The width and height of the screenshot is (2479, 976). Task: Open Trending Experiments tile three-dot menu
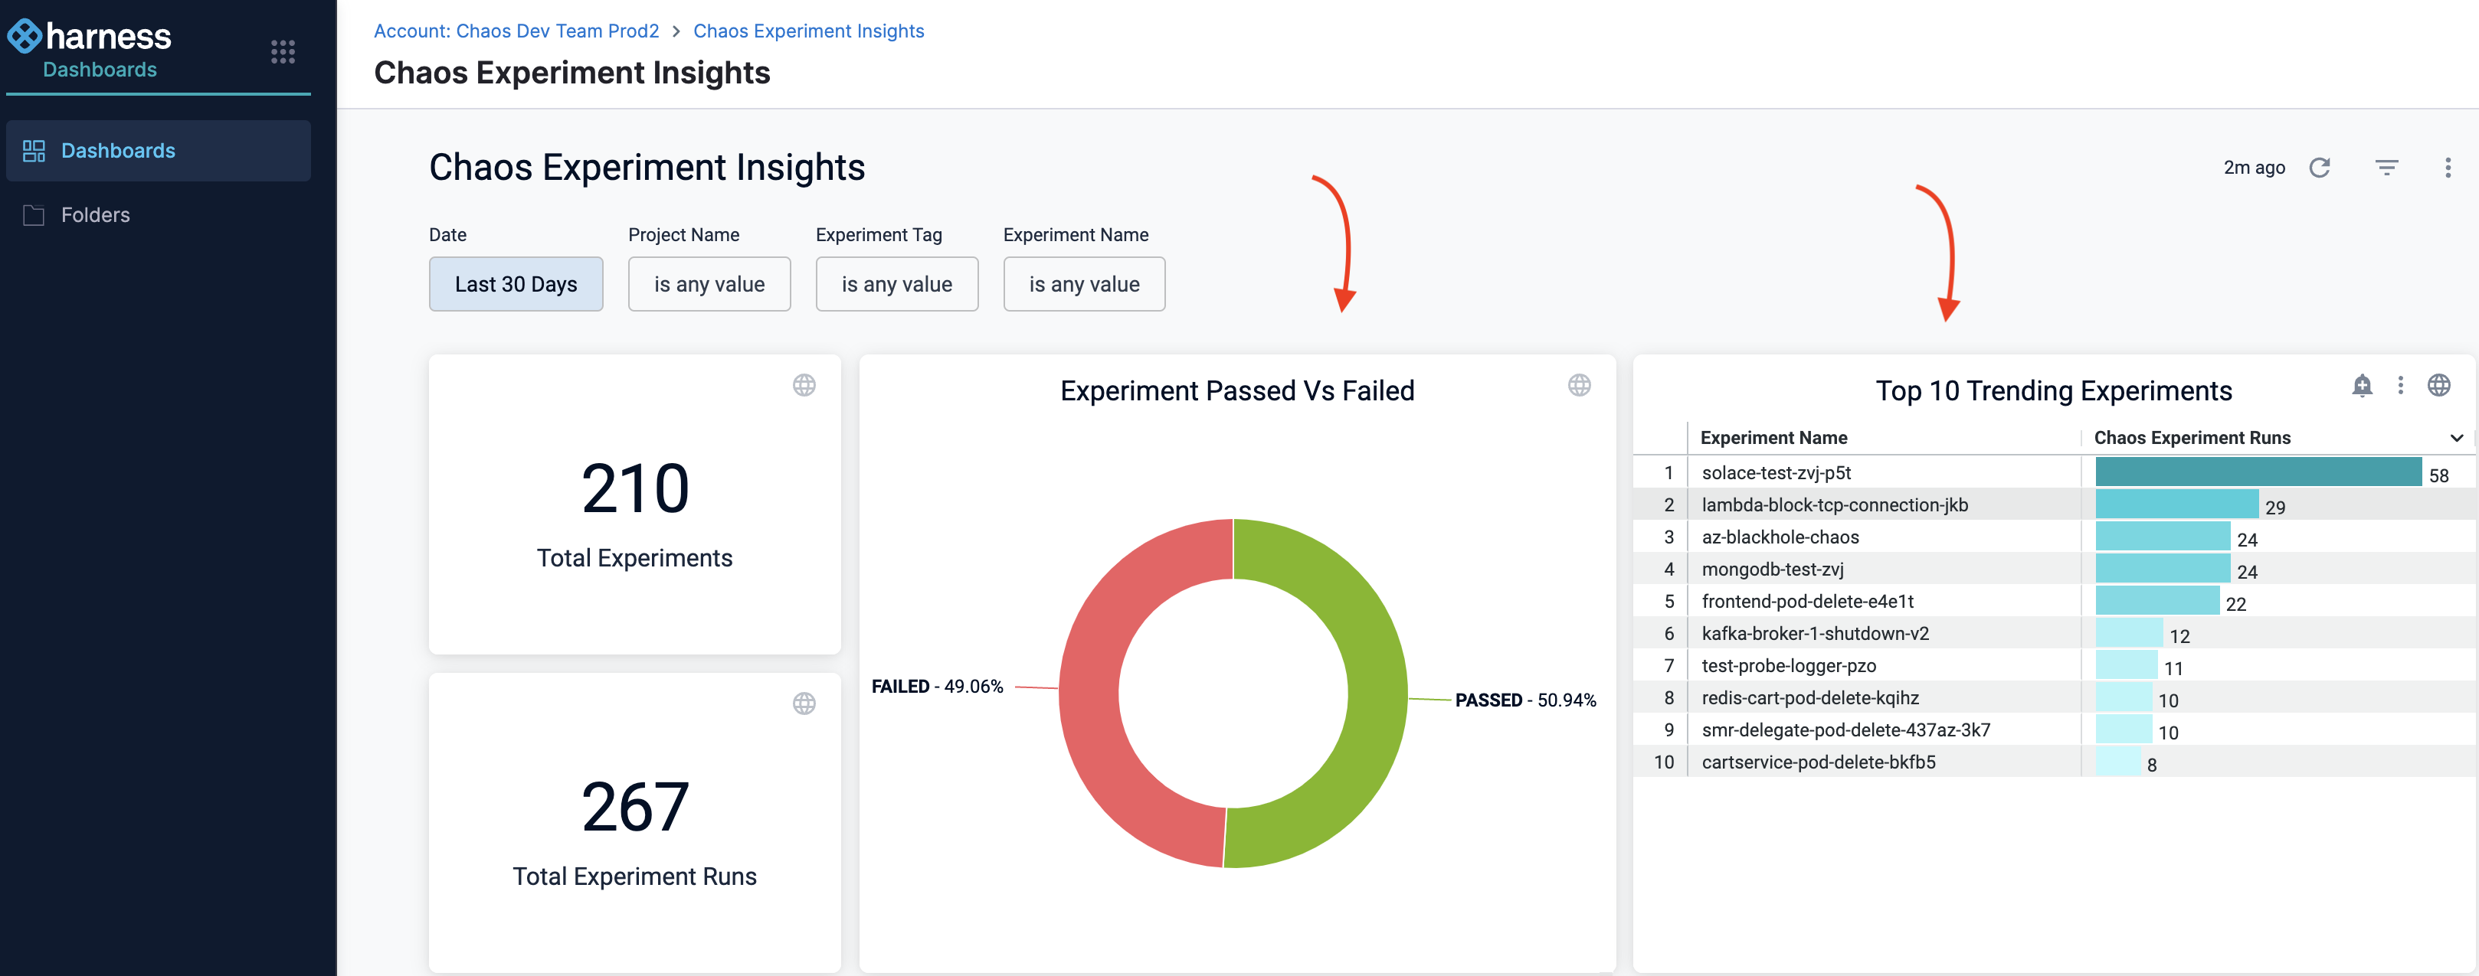(2400, 386)
